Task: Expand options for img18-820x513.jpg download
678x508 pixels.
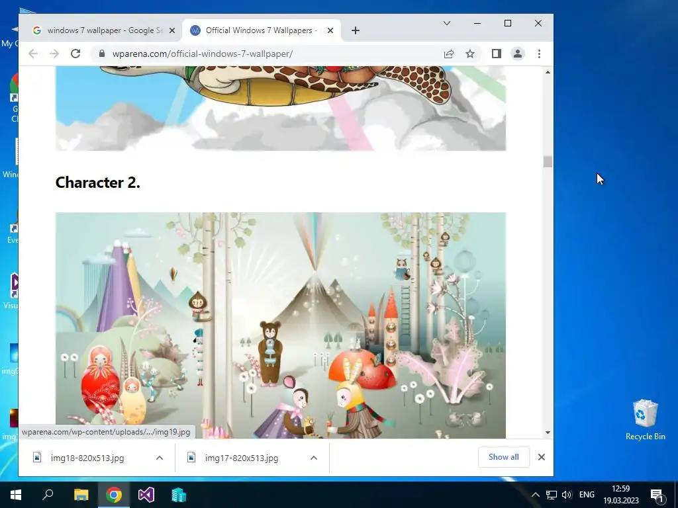Action: coord(160,458)
